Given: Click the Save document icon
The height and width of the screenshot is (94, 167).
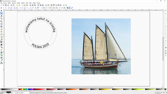Looking at the screenshot, I should point(6,5).
